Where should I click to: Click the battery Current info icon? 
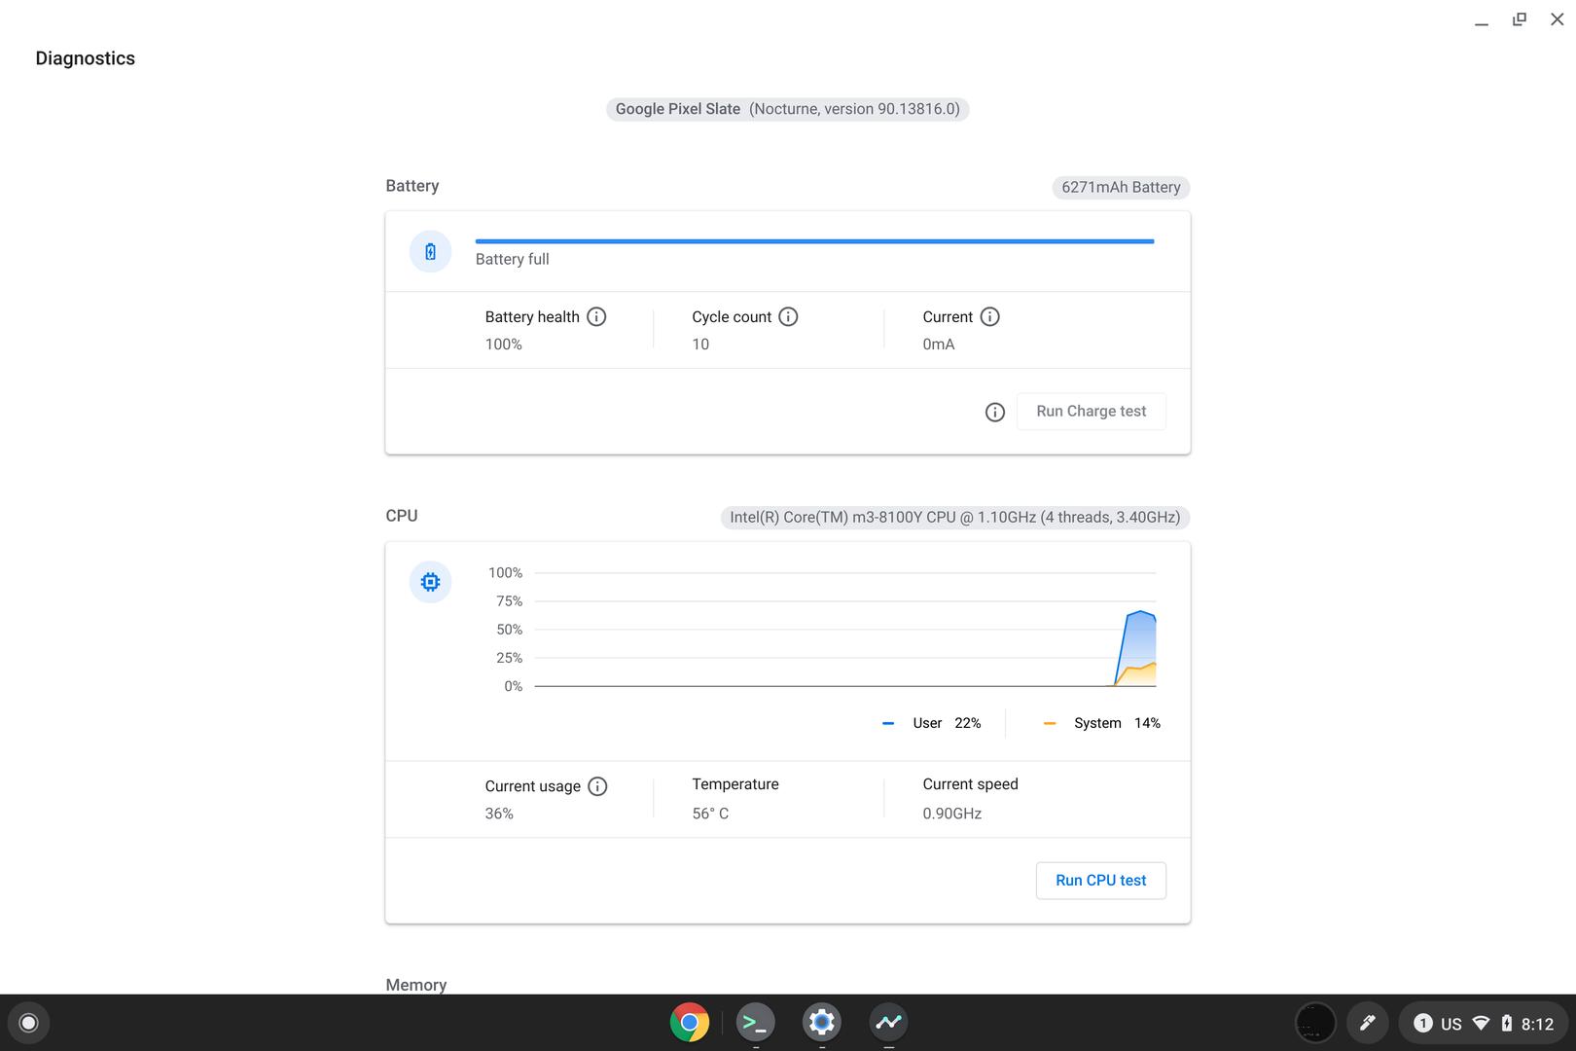coord(989,316)
